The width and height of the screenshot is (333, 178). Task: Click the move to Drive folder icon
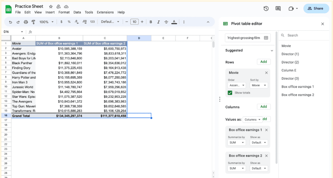58,7
